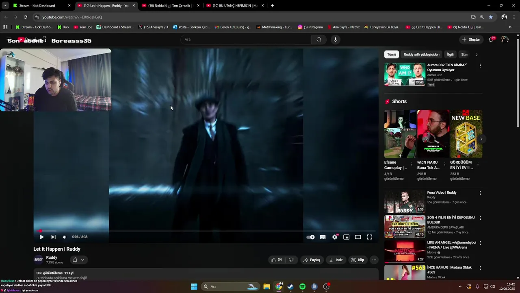Viewport: 520px width, 293px height.
Task: Create a clip with Klip button
Action: (x=357, y=260)
